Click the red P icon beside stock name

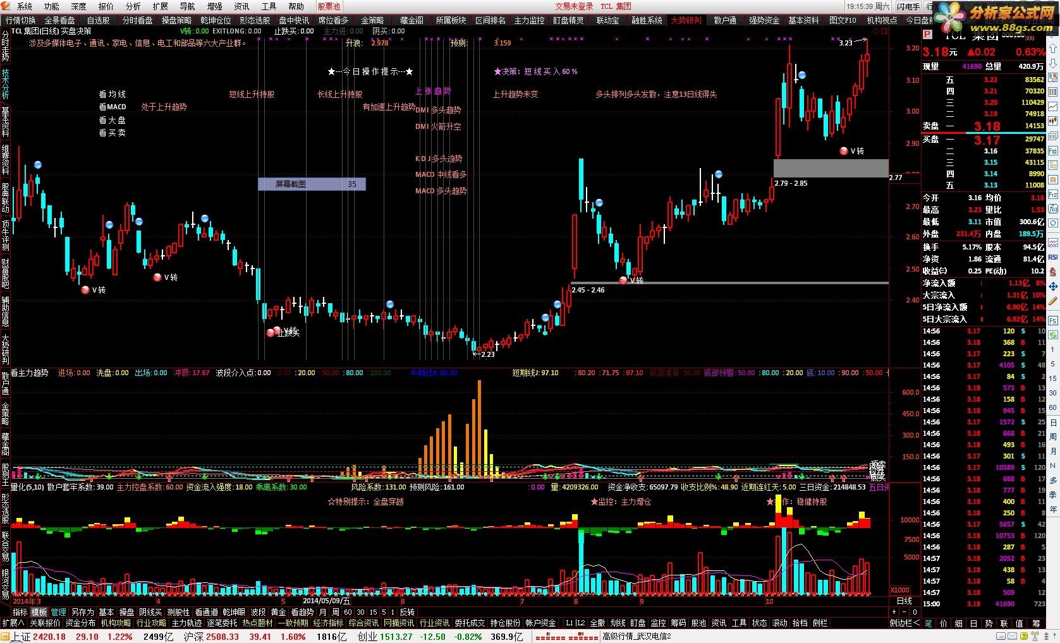pyautogui.click(x=927, y=34)
